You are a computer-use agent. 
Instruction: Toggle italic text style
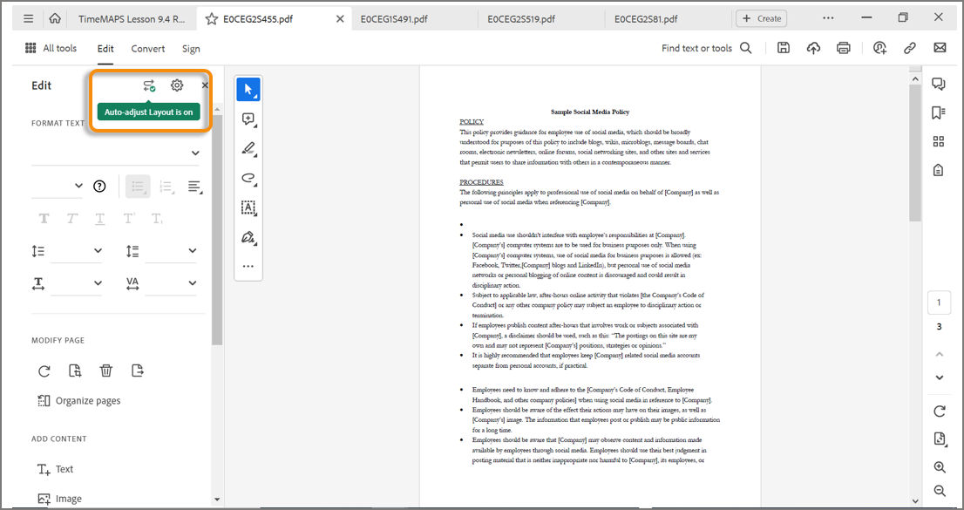click(x=72, y=219)
